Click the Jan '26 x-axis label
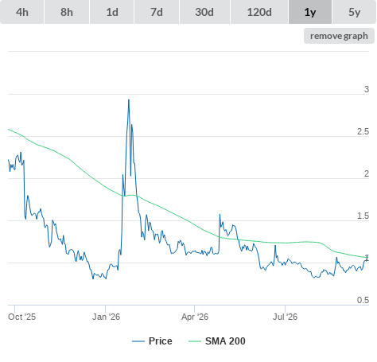Image resolution: width=377 pixels, height=362 pixels. point(106,317)
